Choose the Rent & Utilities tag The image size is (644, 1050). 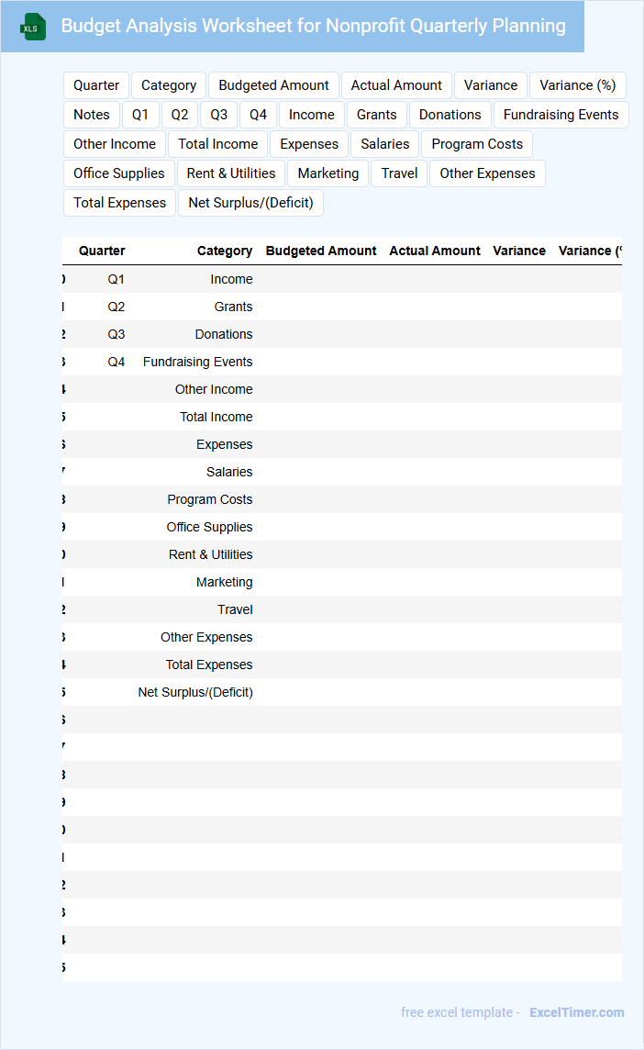[x=231, y=173]
